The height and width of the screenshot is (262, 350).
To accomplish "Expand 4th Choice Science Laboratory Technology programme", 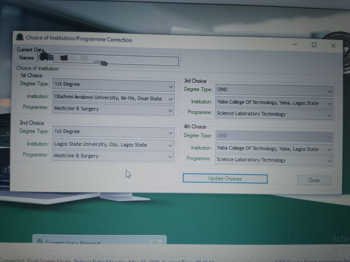I will click(x=274, y=160).
